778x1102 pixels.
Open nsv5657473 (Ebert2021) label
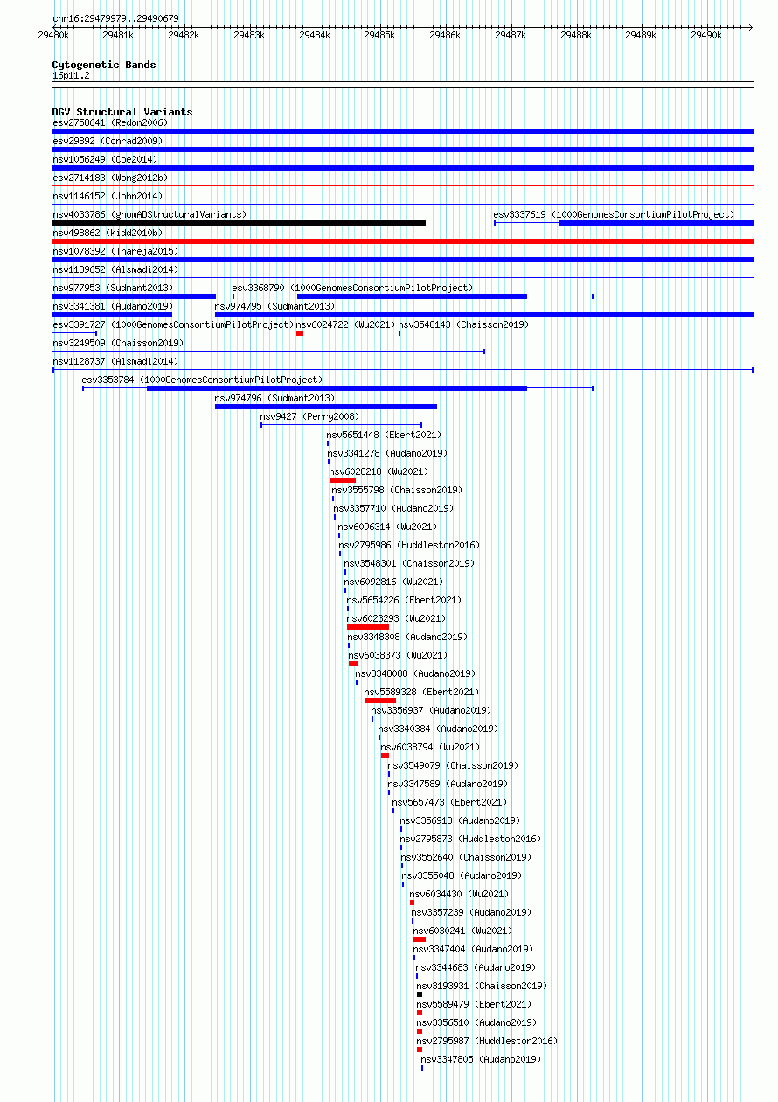tap(449, 802)
